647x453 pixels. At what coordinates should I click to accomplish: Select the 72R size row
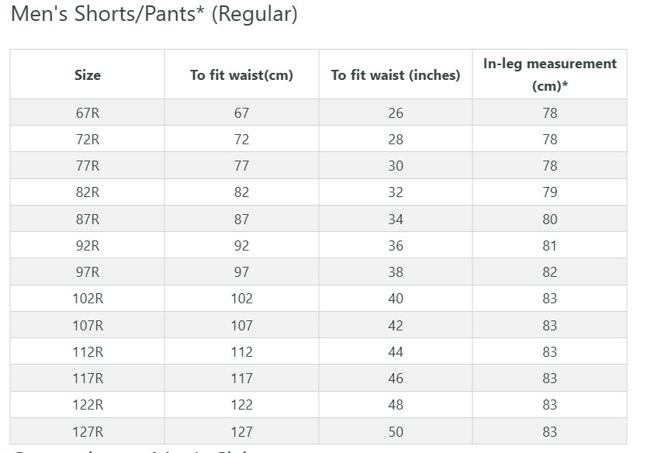tap(88, 140)
